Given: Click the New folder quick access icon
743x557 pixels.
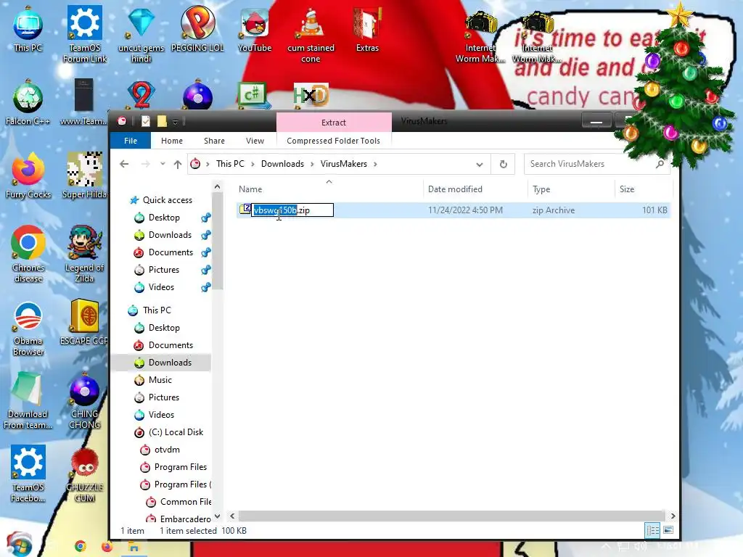Looking at the screenshot, I should click(x=162, y=121).
